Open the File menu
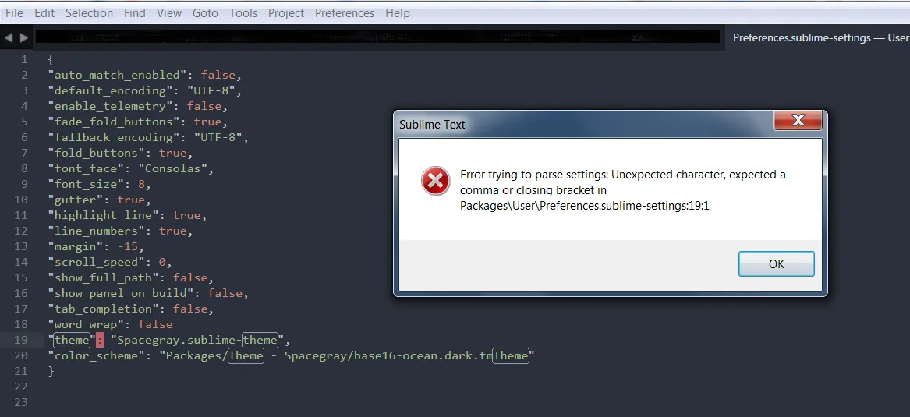 [14, 12]
